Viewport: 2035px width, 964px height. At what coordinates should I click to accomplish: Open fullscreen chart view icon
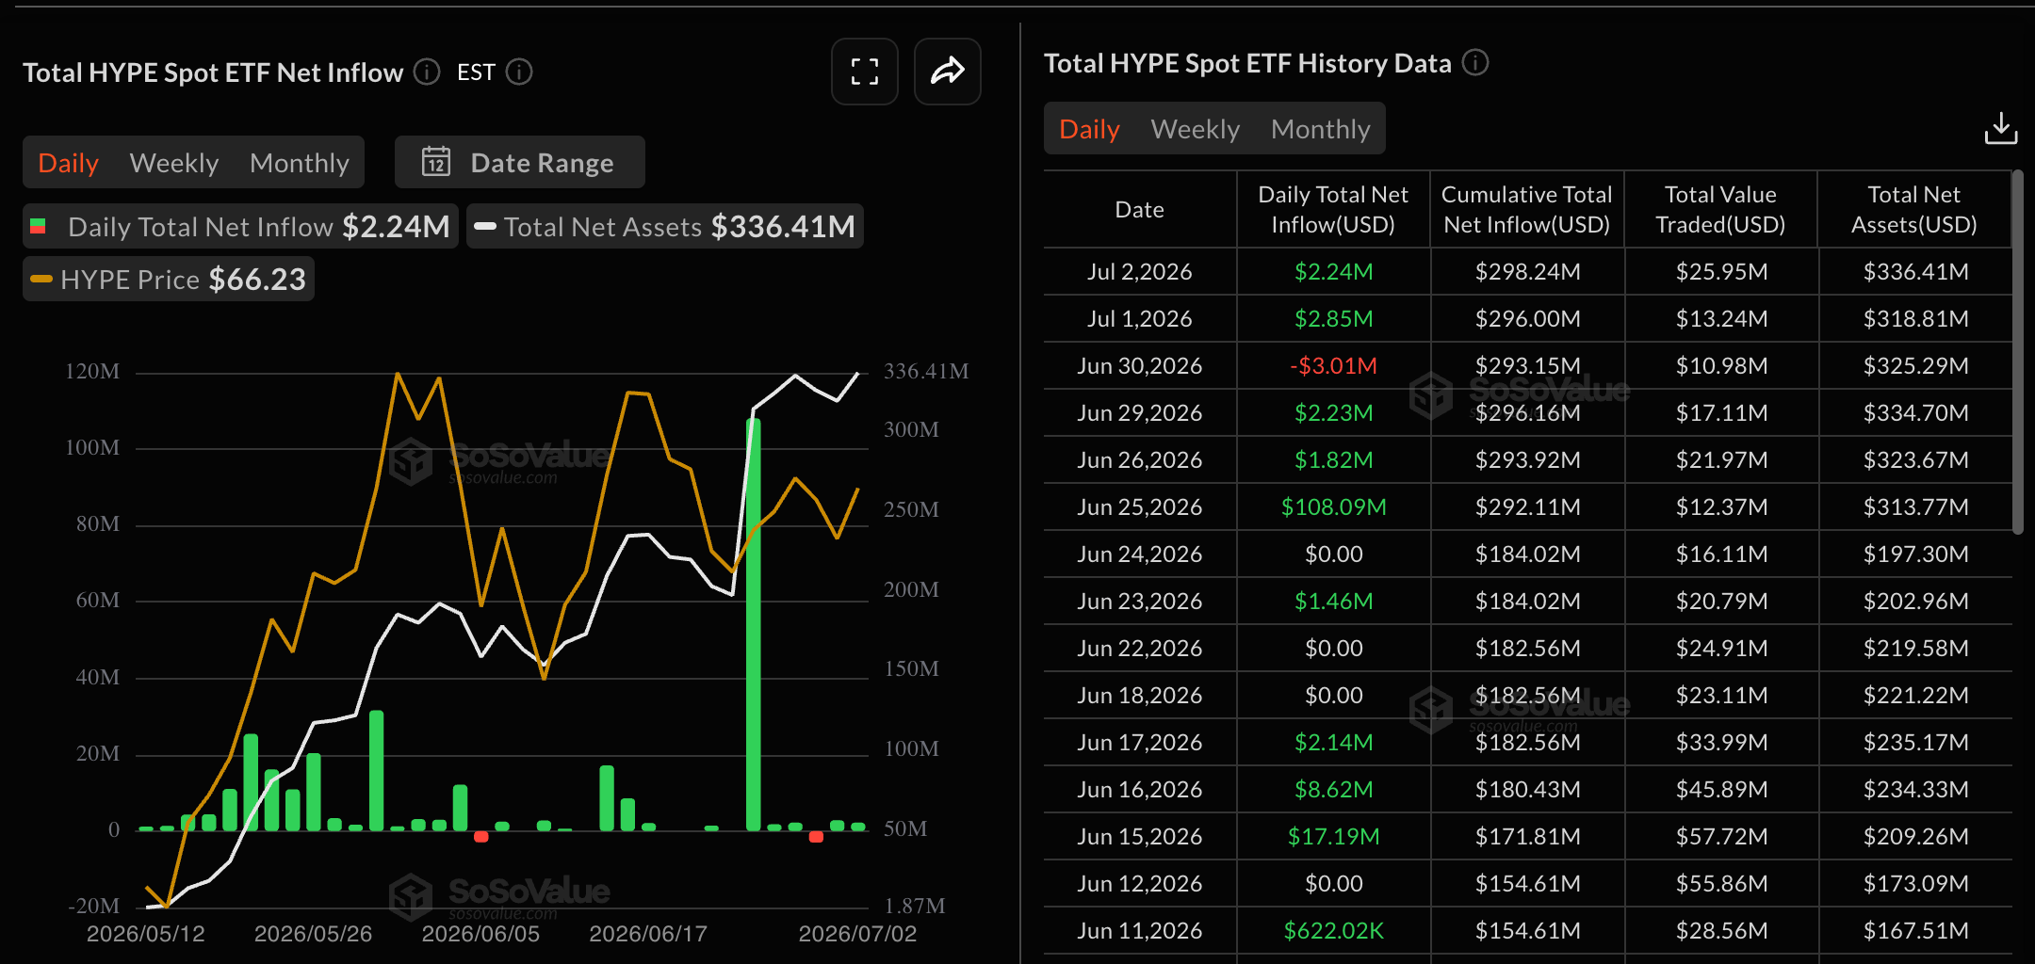864,72
